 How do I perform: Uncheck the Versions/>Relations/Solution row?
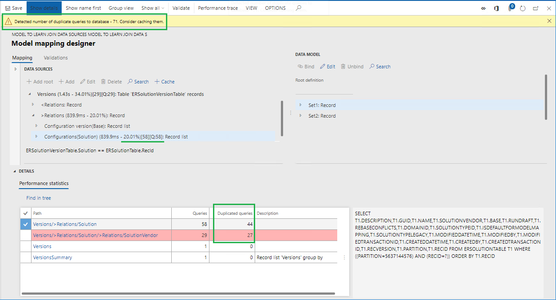[x=25, y=224]
